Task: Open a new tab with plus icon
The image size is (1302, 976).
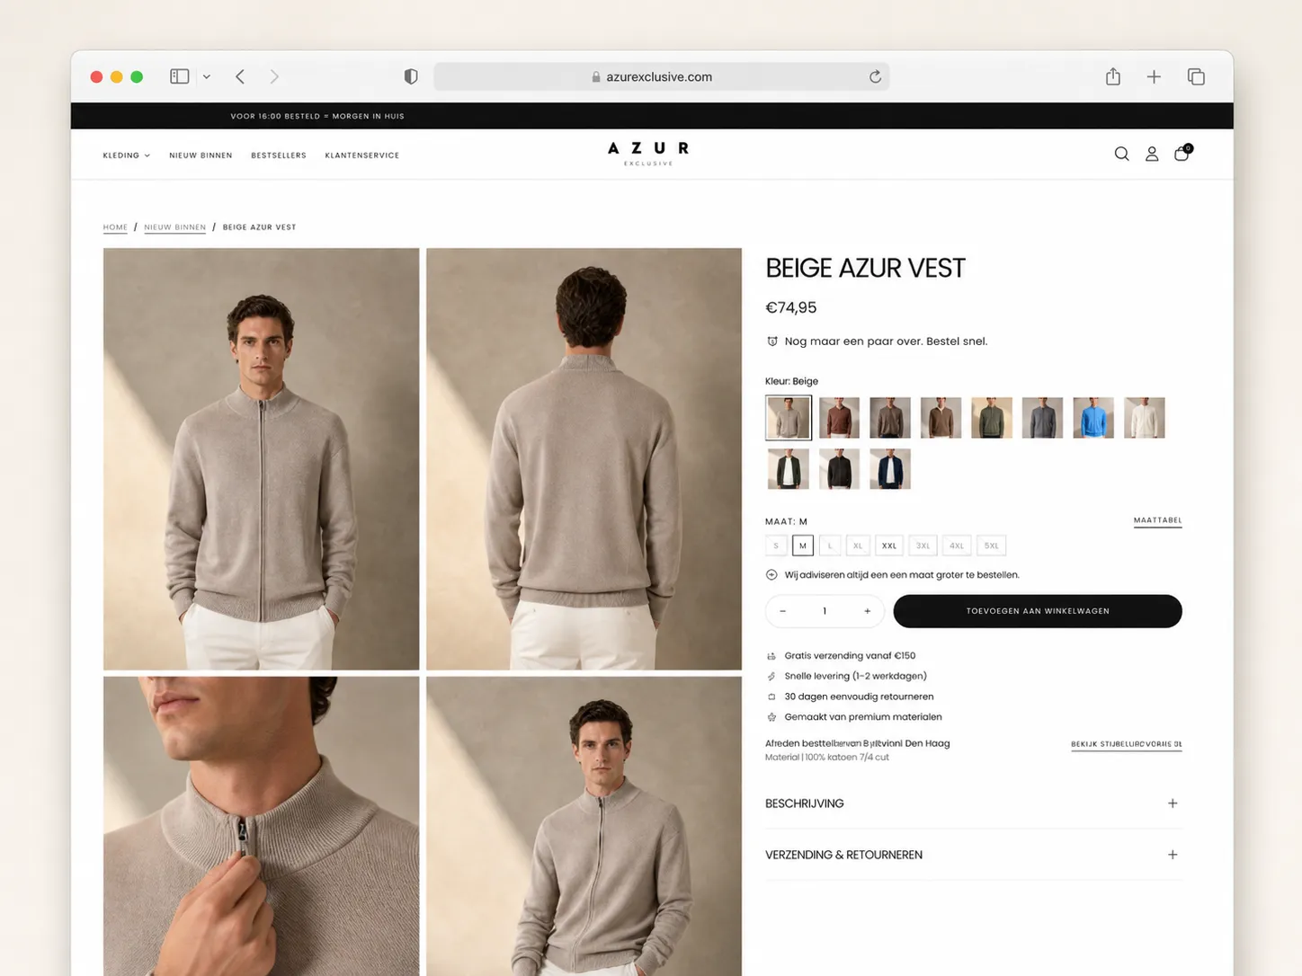Action: [1154, 76]
